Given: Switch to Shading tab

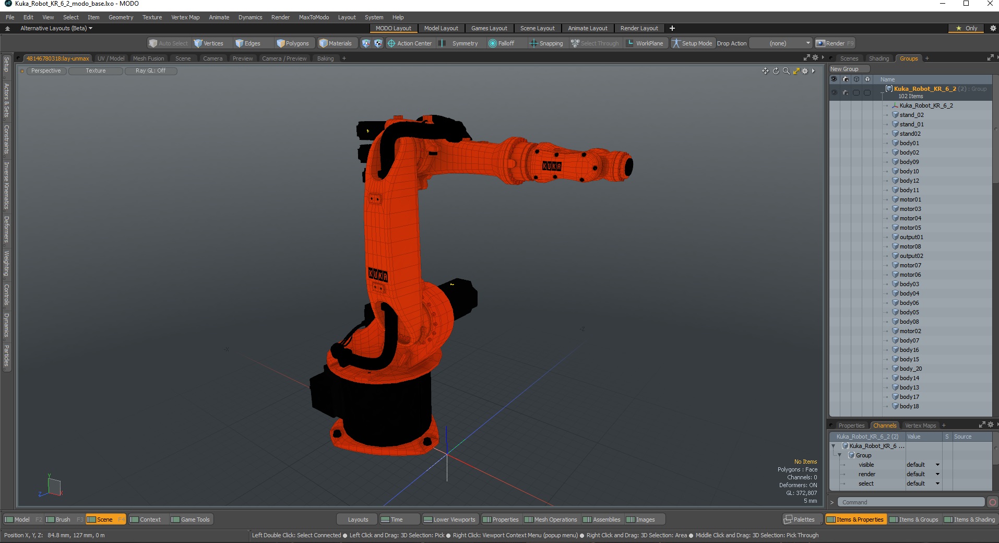Looking at the screenshot, I should [x=879, y=58].
